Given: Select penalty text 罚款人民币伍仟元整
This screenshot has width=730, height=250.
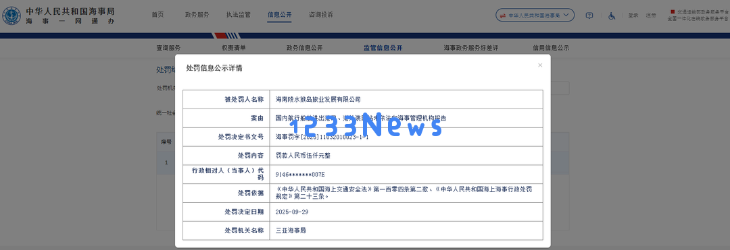Looking at the screenshot, I should pos(303,156).
